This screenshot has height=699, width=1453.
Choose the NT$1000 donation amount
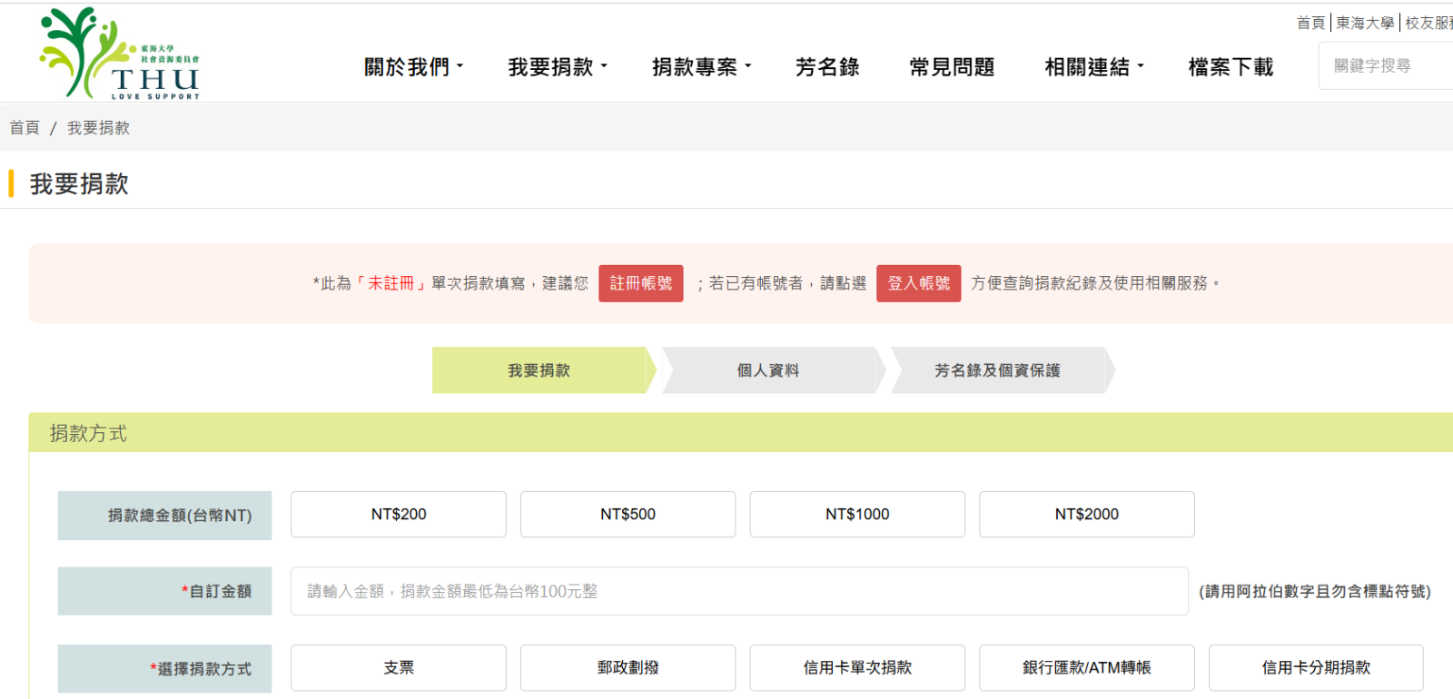(x=856, y=515)
